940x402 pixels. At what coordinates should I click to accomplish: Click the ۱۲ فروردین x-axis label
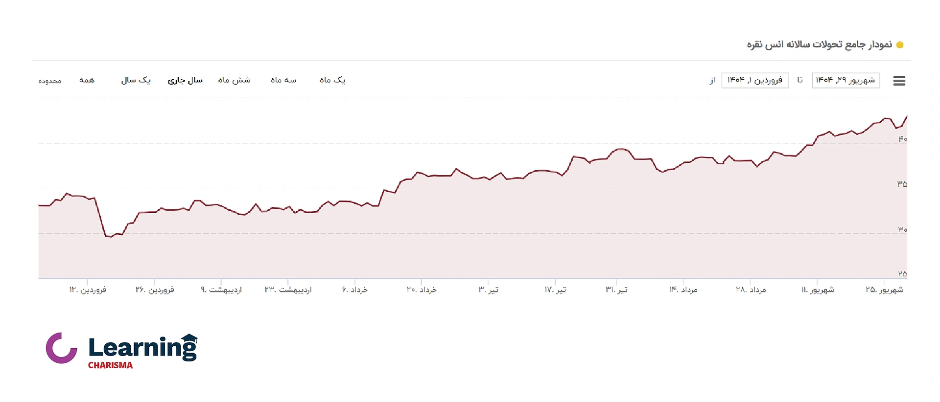pyautogui.click(x=88, y=290)
